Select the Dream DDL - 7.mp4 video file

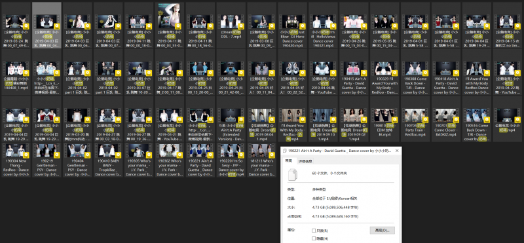[x=231, y=25]
